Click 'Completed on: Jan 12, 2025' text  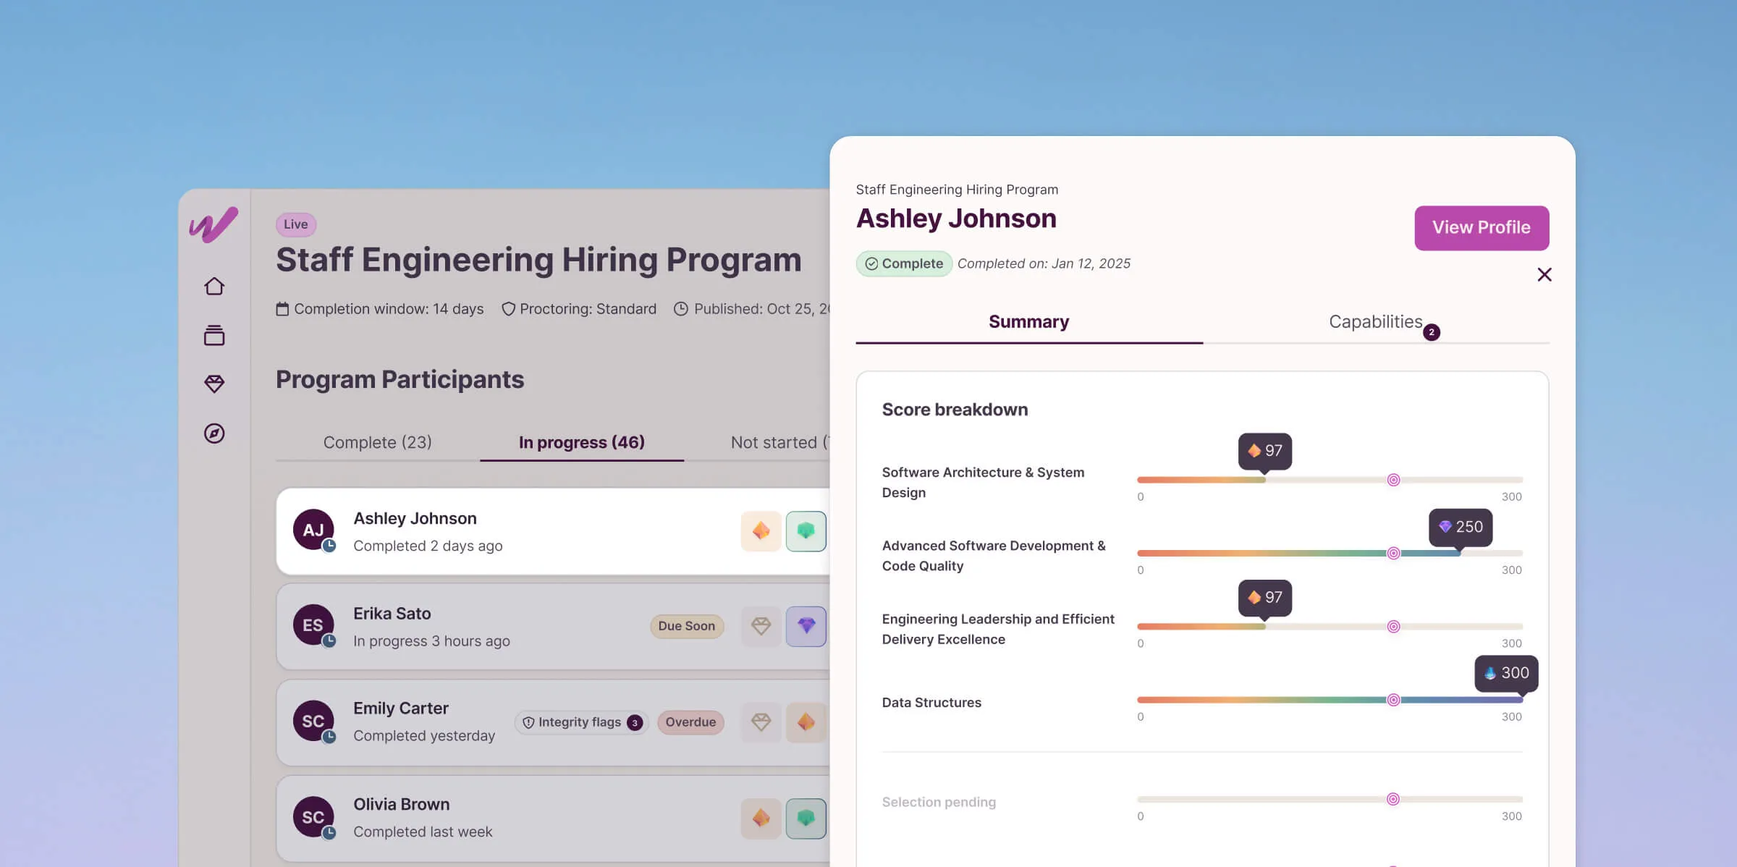pyautogui.click(x=1044, y=263)
